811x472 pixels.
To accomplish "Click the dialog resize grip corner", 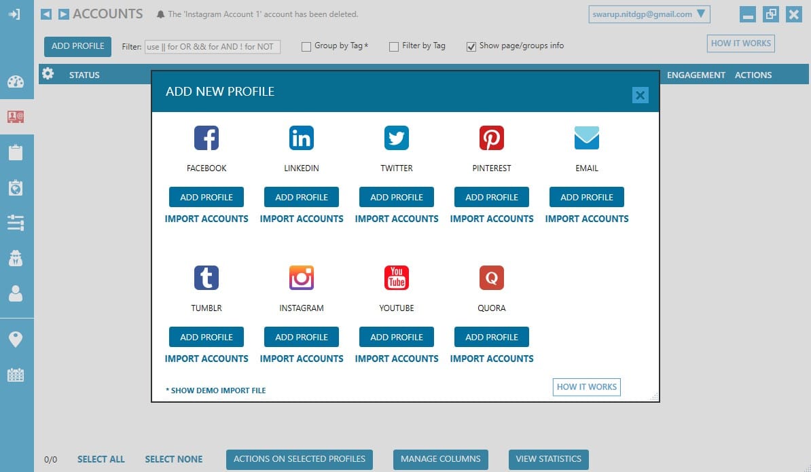I will 654,397.
